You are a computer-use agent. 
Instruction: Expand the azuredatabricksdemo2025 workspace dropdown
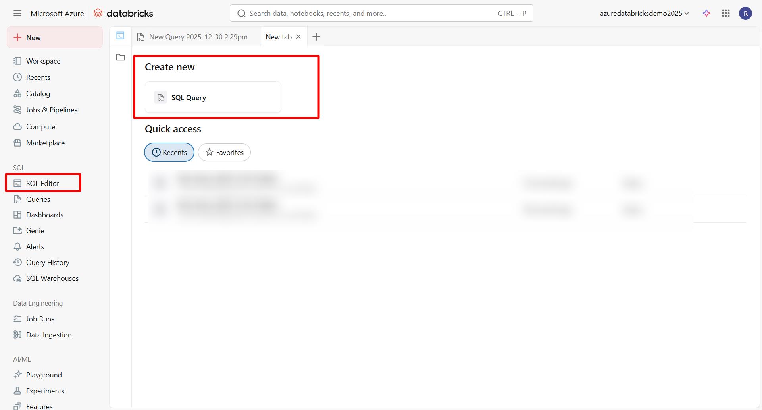[644, 13]
